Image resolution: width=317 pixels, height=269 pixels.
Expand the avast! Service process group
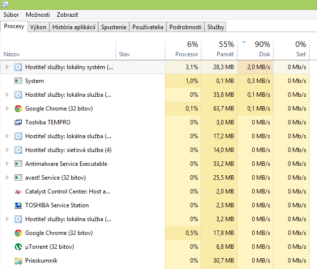click(7, 178)
